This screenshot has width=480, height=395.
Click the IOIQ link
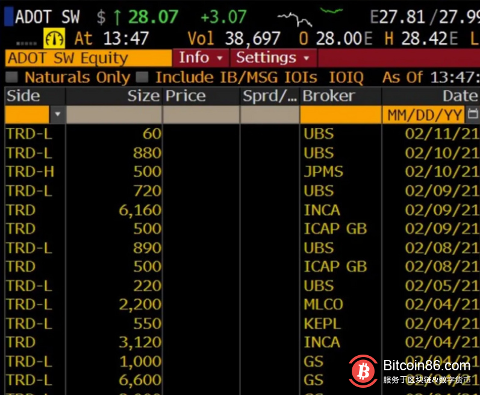pos(346,77)
